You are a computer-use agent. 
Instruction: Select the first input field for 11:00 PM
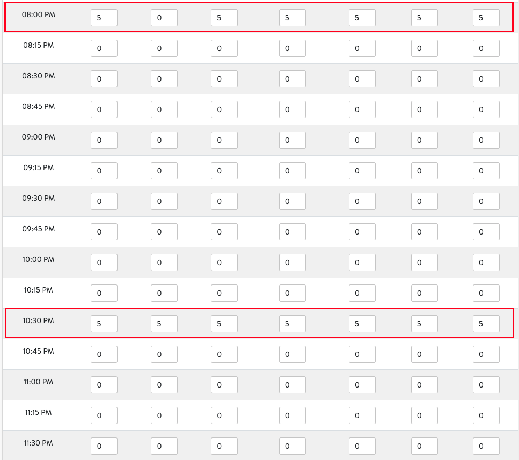tap(104, 384)
